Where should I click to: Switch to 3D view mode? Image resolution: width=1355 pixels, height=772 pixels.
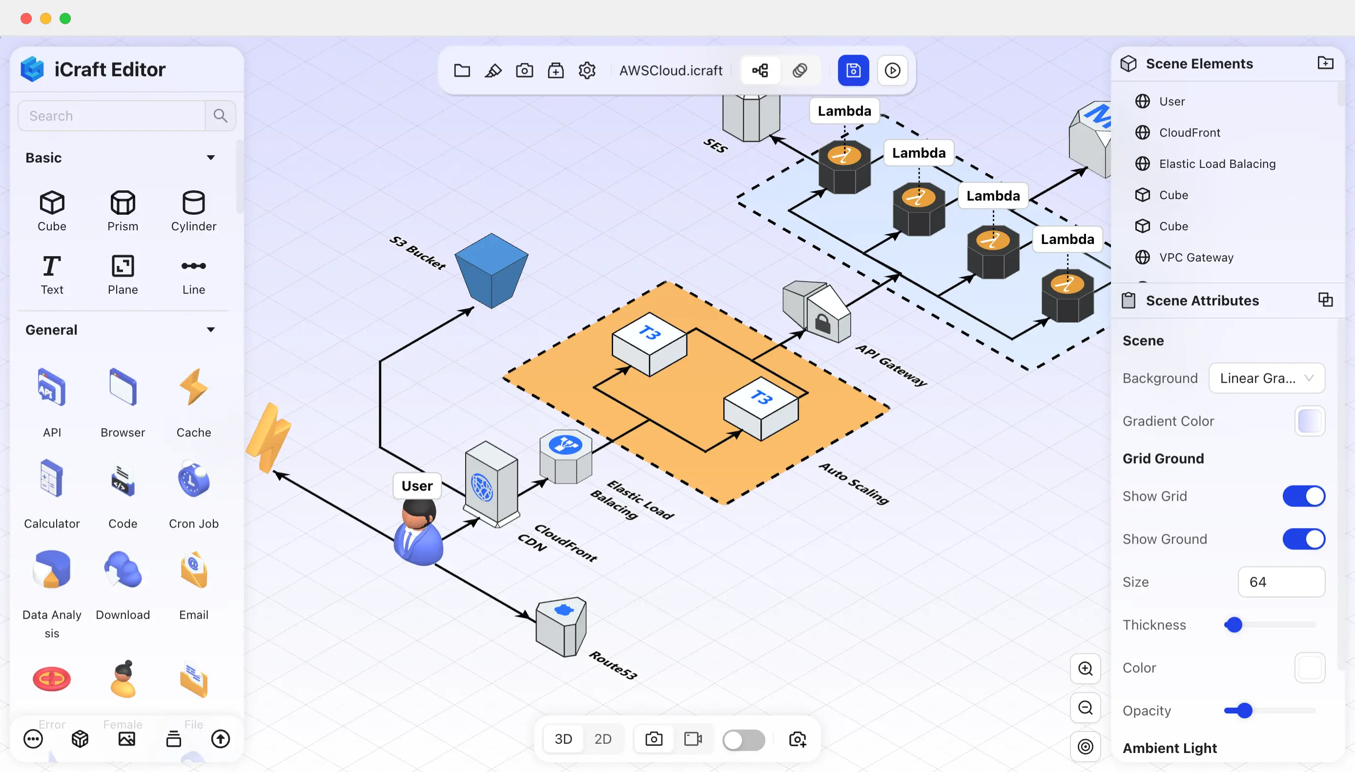(x=563, y=739)
